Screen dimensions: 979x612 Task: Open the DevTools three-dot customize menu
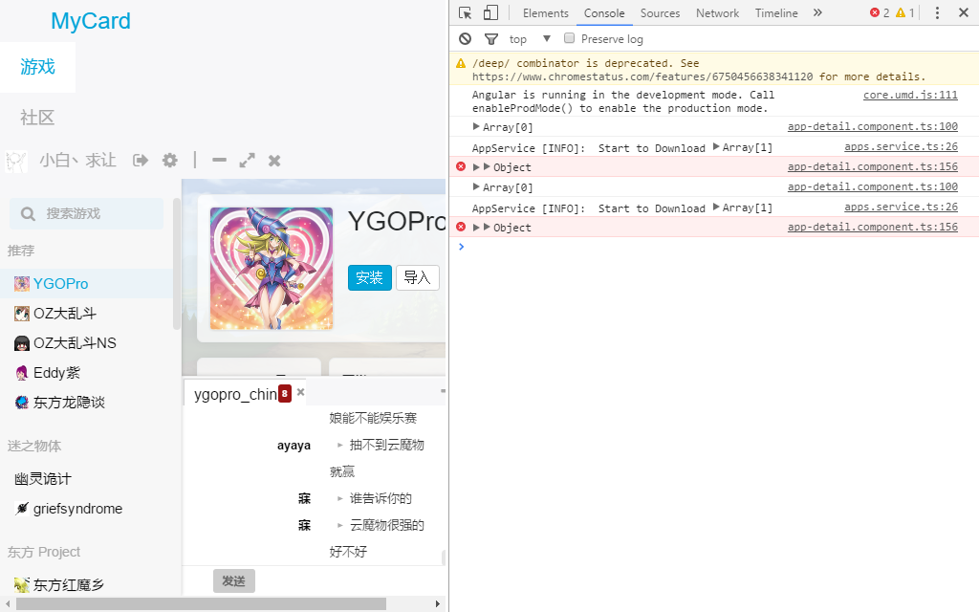[937, 12]
